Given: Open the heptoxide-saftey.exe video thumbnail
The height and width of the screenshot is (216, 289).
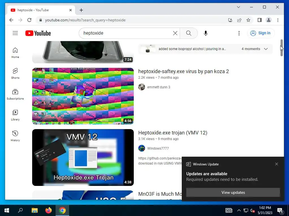Looking at the screenshot, I should [83, 96].
